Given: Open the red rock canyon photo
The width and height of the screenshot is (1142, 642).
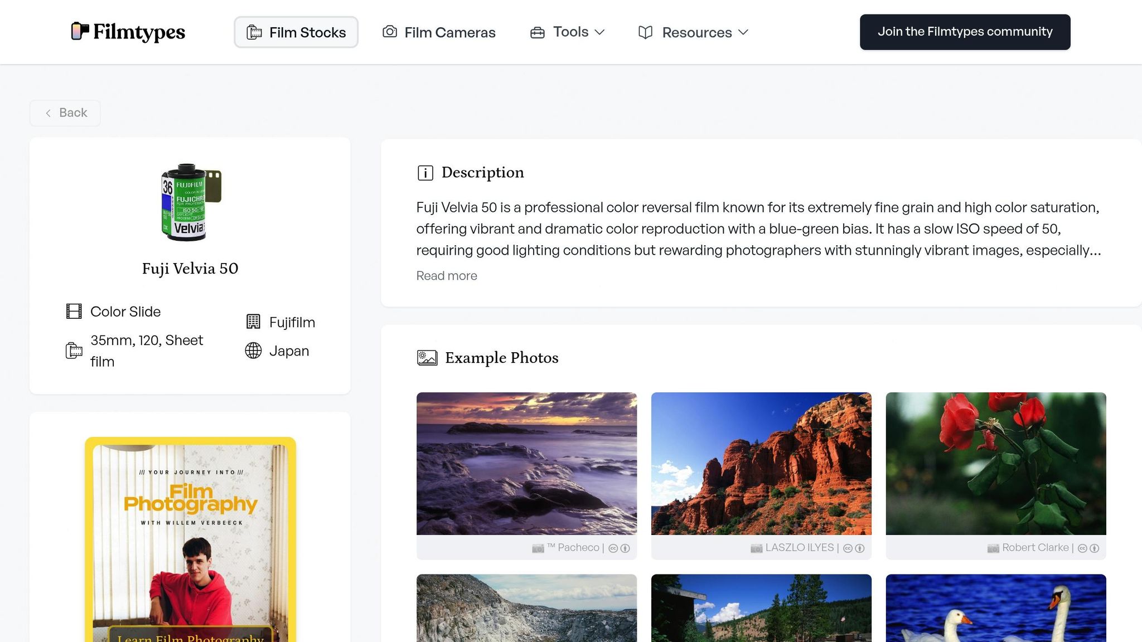Looking at the screenshot, I should pos(761,464).
